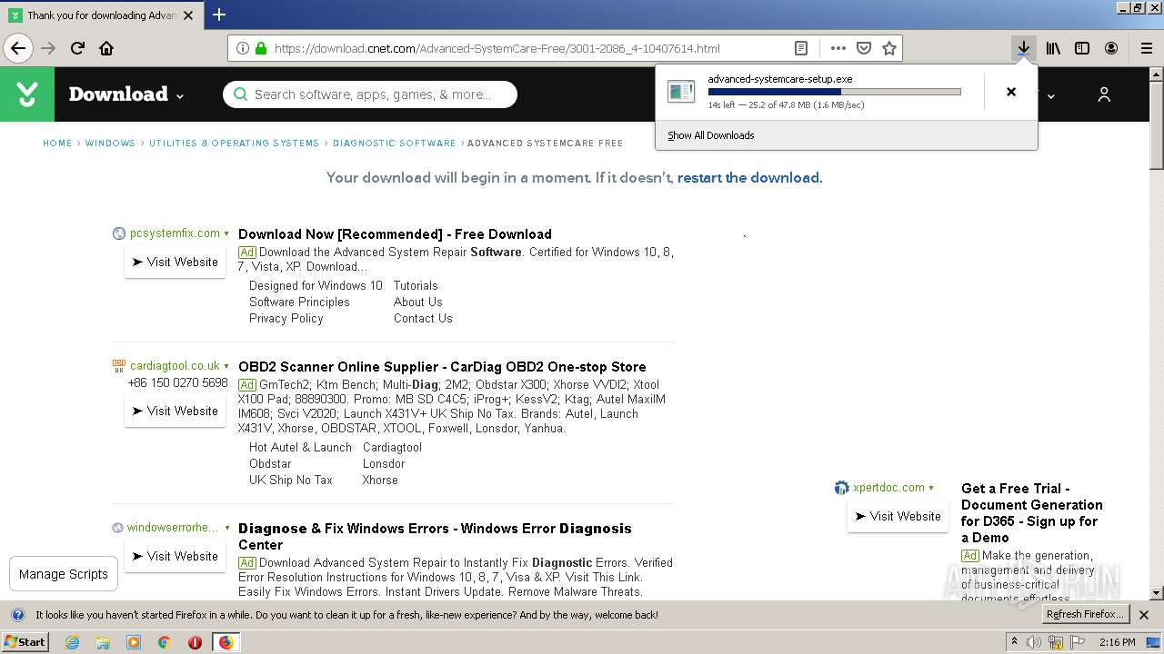Cancel the advanced-systemcare-setup.exe download
The image size is (1164, 654).
1010,92
